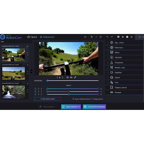The image size is (144, 144).
Task: Click the Add another section button
Action: [48, 99]
